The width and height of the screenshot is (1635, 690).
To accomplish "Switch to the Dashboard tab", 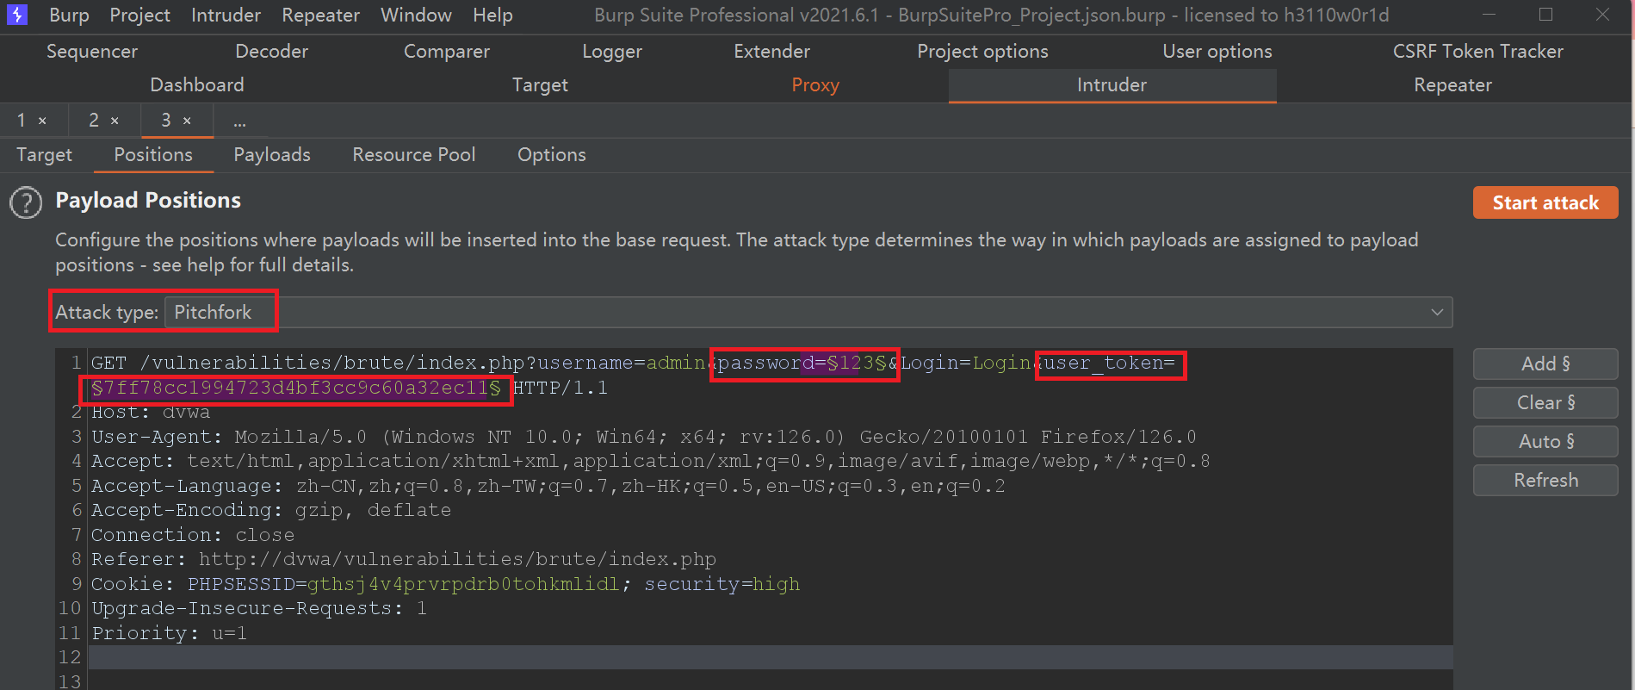I will [x=197, y=85].
